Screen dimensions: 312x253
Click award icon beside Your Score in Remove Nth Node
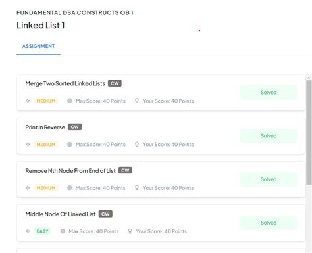[x=137, y=188]
